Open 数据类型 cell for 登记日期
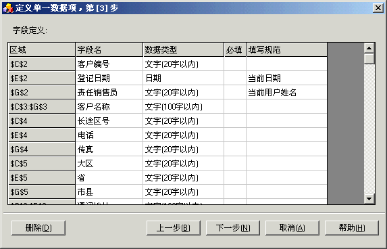 [x=184, y=78]
